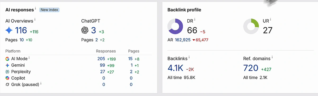Click Copilot responses value 0
Viewport: 318px width, 96px height.
click(x=104, y=78)
